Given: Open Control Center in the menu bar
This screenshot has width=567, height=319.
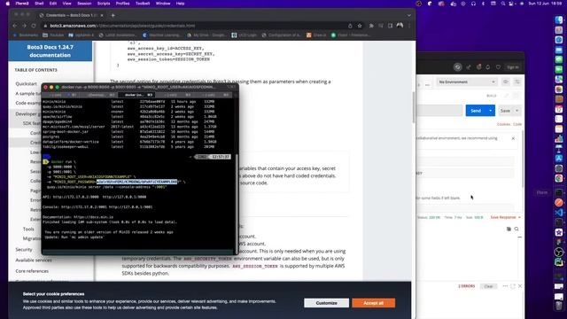Looking at the screenshot, I should [511, 4].
